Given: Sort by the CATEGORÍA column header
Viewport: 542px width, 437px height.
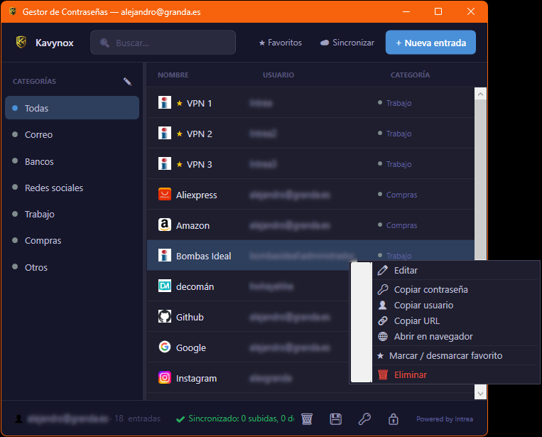Looking at the screenshot, I should point(410,75).
